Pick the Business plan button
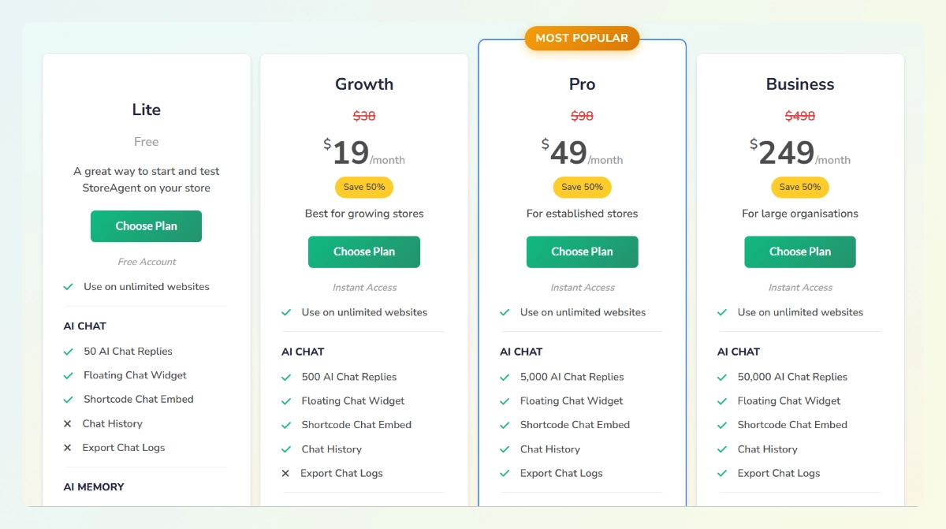 coord(799,251)
